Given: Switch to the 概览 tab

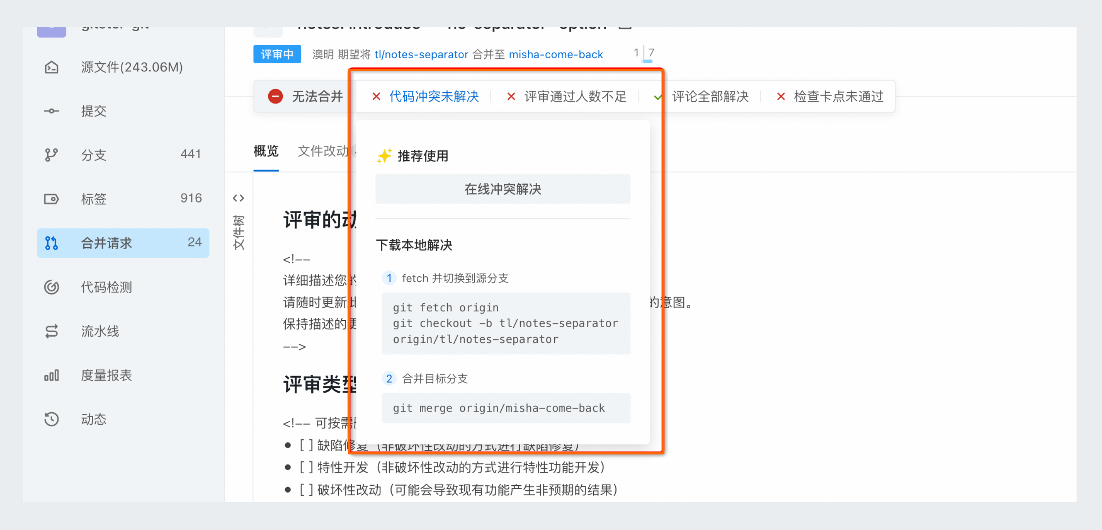Looking at the screenshot, I should click(x=266, y=151).
